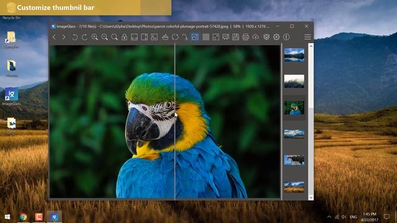Toggle auto adjust window size

[154, 37]
